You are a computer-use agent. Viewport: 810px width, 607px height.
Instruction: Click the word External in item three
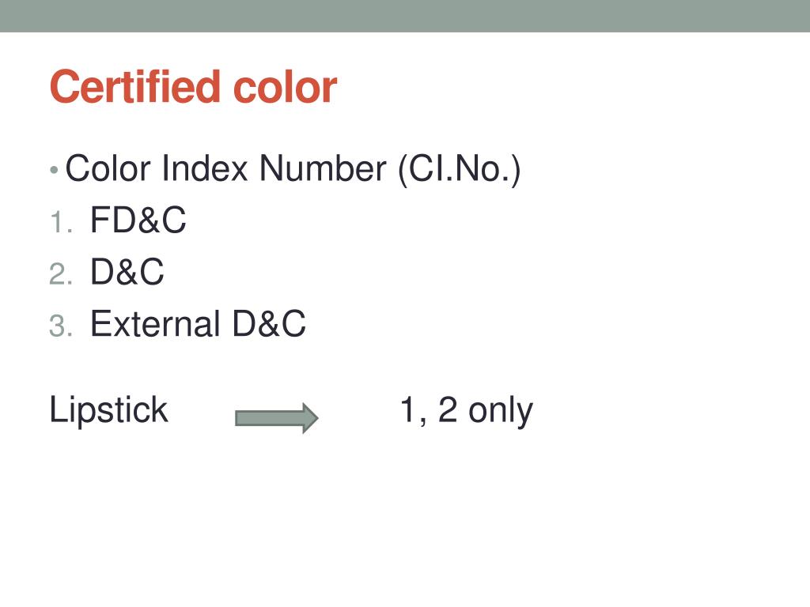point(155,323)
